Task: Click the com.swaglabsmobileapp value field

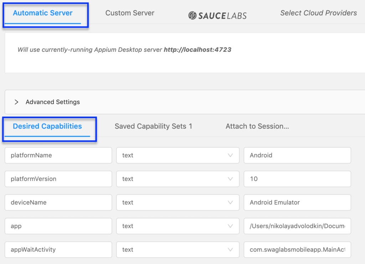Action: click(x=297, y=249)
